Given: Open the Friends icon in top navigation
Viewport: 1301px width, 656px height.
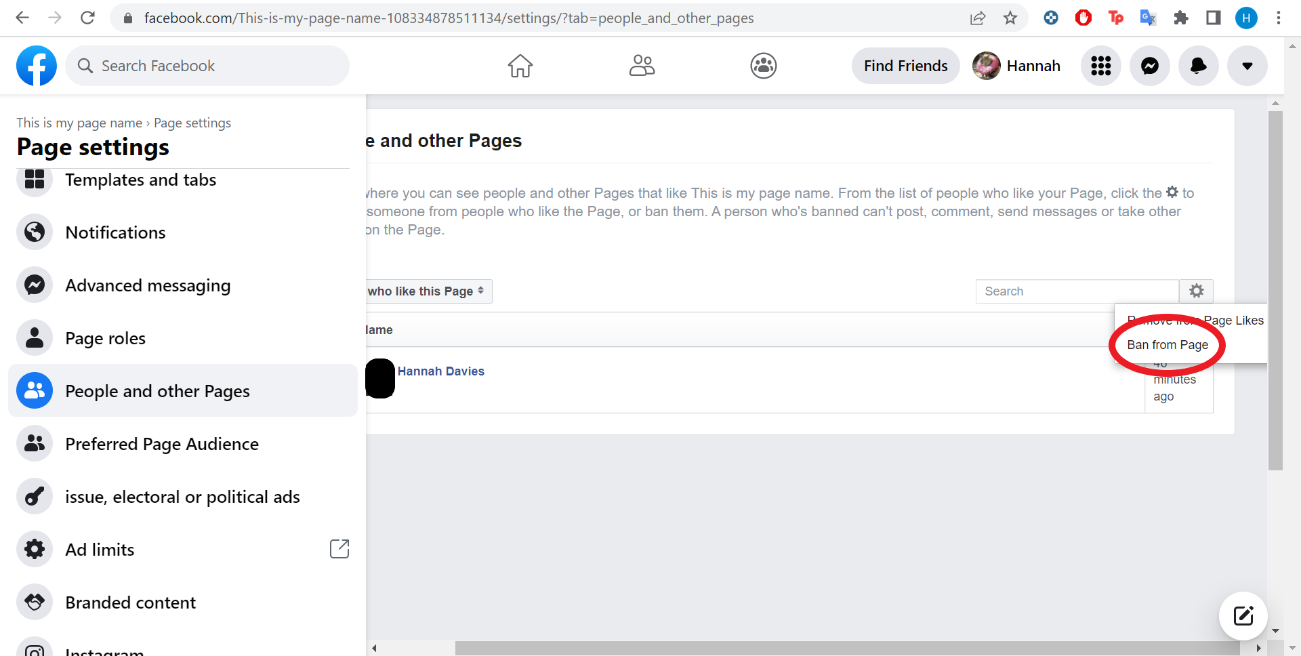Looking at the screenshot, I should pyautogui.click(x=642, y=66).
